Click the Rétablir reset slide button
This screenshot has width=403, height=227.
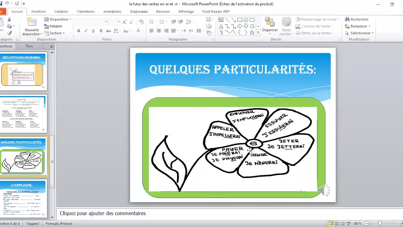tap(53, 26)
